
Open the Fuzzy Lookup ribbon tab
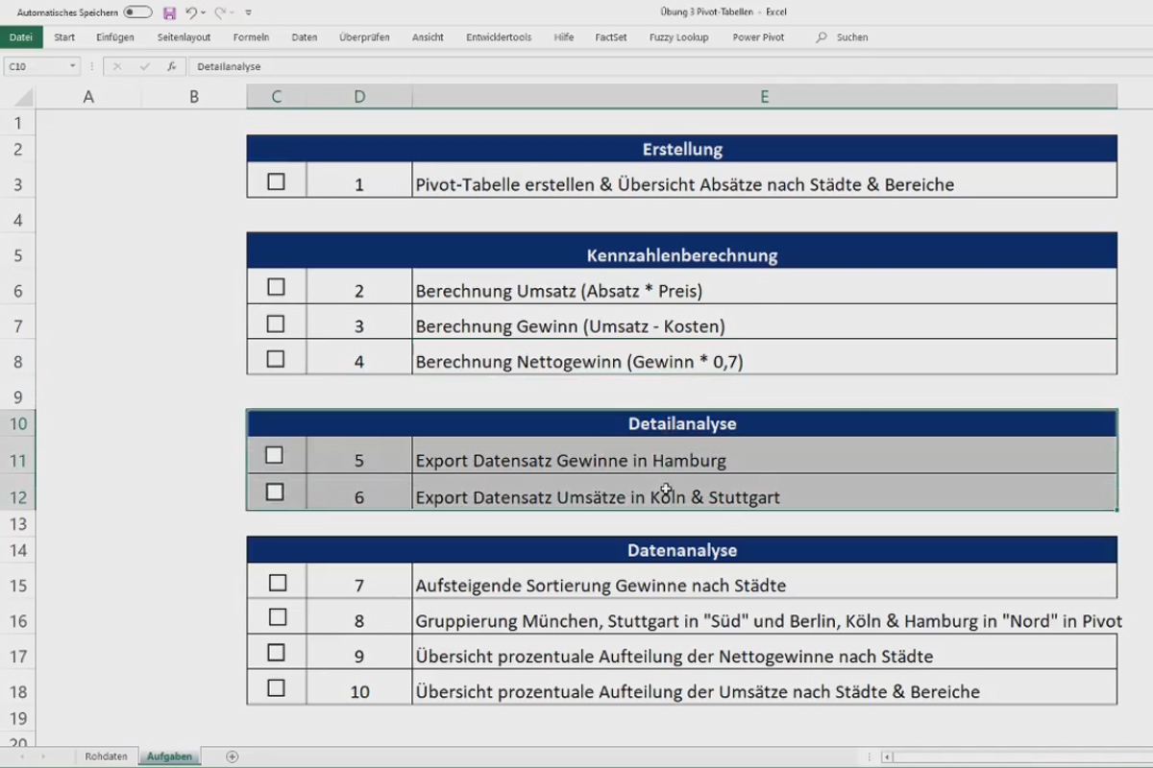pyautogui.click(x=678, y=37)
